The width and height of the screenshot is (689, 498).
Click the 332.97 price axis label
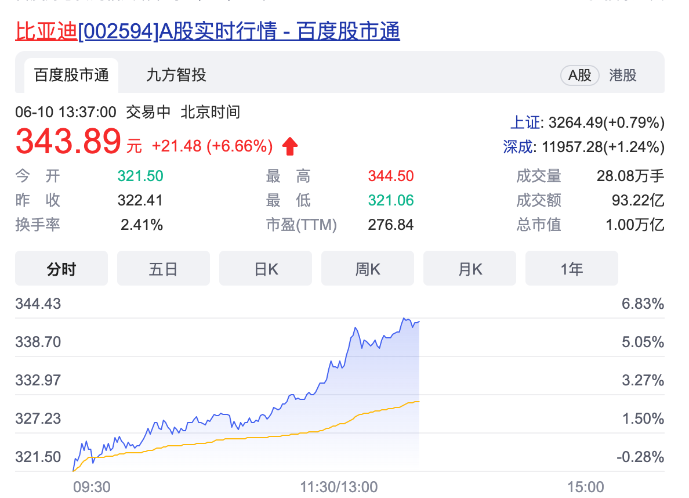[38, 380]
